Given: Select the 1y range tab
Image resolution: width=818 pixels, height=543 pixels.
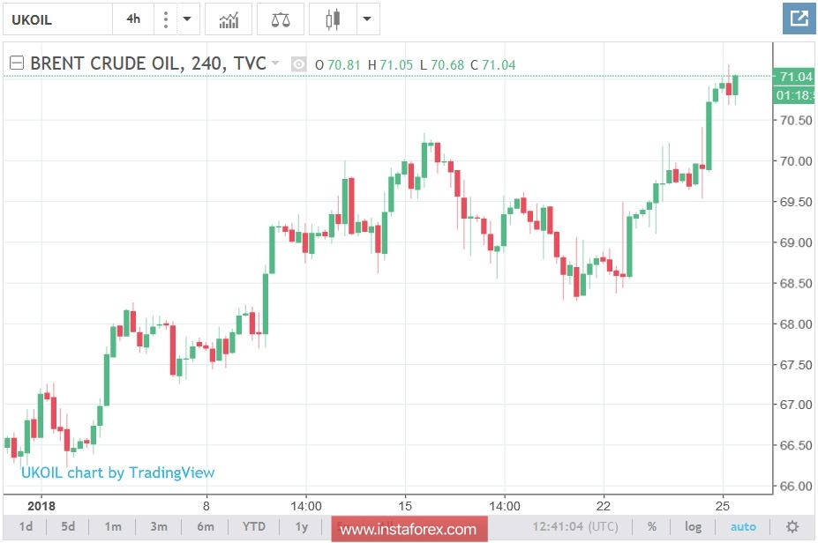Looking at the screenshot, I should click(301, 526).
